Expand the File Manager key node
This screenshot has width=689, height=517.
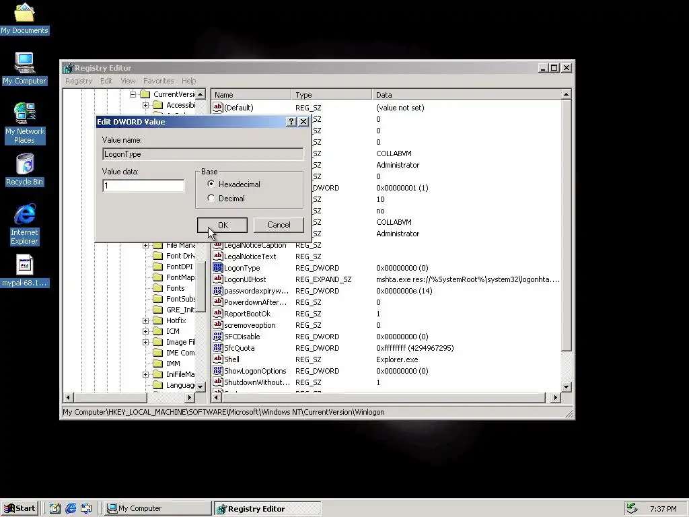[145, 245]
